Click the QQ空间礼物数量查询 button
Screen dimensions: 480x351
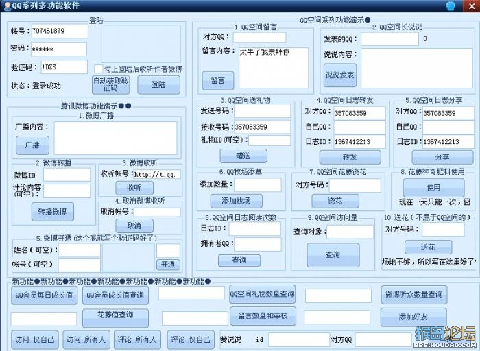click(263, 294)
